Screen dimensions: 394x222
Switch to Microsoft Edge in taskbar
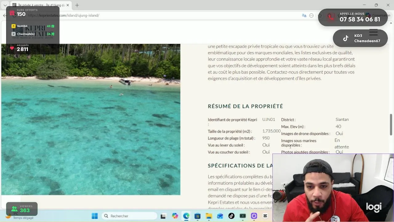(x=186, y=216)
